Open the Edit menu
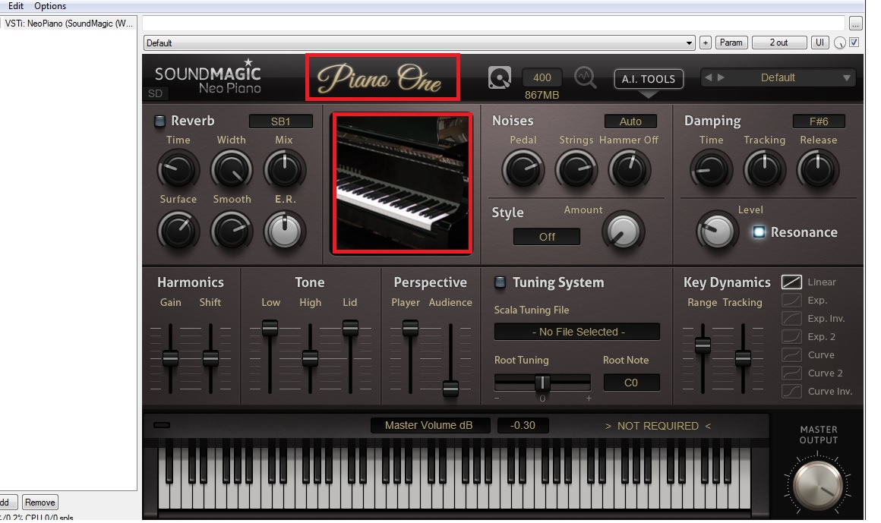881x523 pixels. click(16, 5)
